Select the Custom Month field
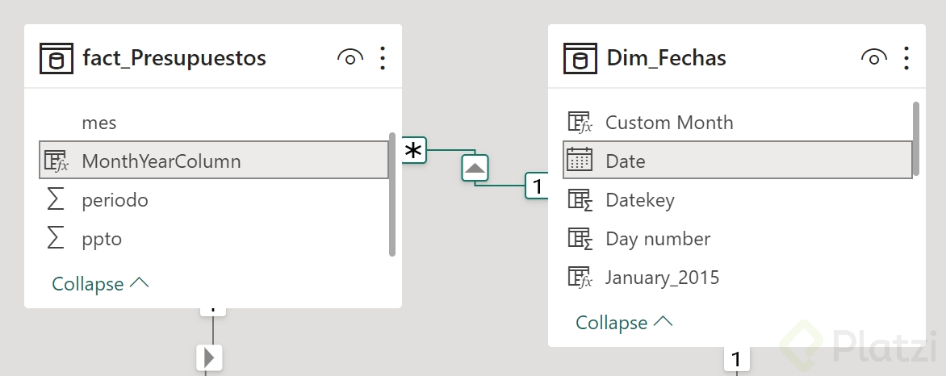Screen dimensions: 946x376 [x=737, y=123]
